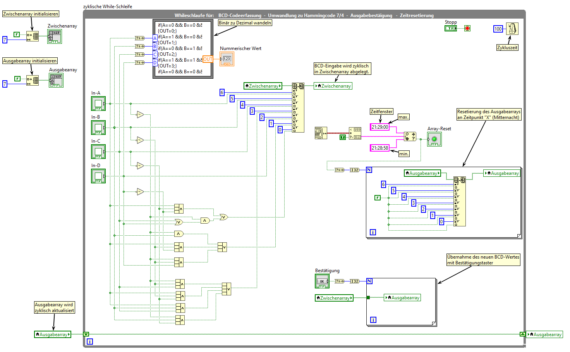The image size is (570, 352).
Task: Open Ausgabearray write local in the reset loop
Action: (502, 173)
